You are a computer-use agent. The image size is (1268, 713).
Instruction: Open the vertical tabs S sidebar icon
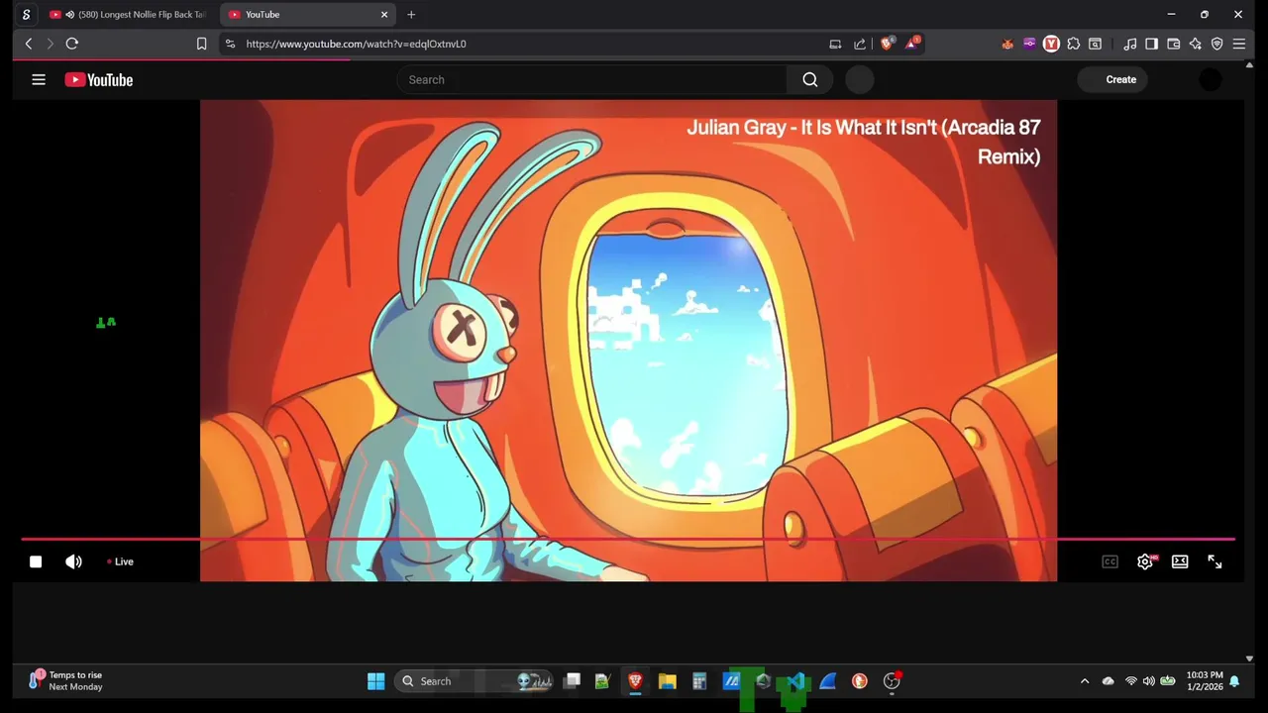[x=26, y=15]
